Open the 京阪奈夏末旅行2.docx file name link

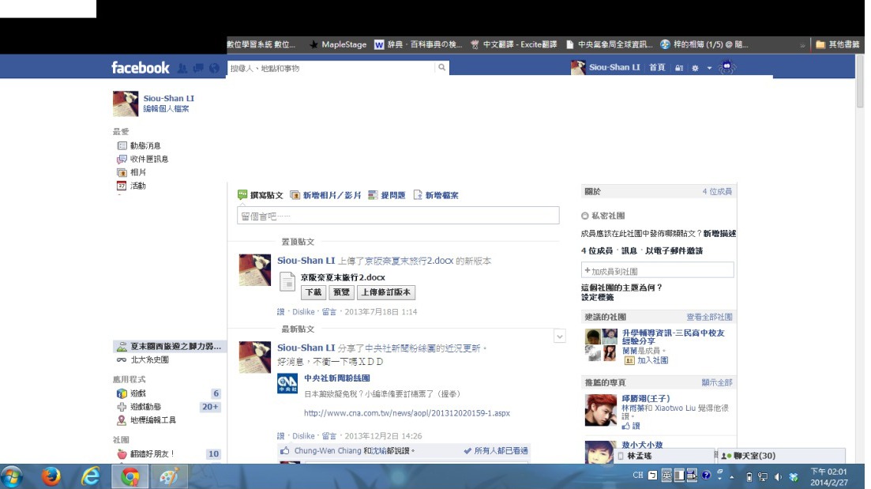(x=343, y=277)
